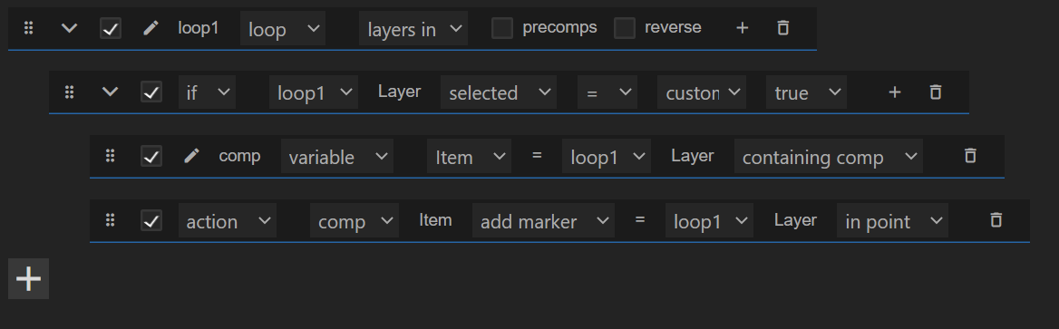Delete the if row with trash icon

tap(936, 92)
